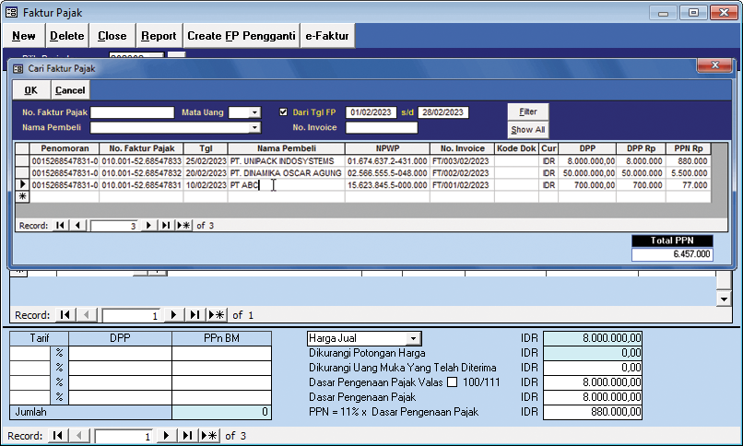Click new record button in Cari Faktur Pajak navigator
This screenshot has width=743, height=446.
click(x=183, y=225)
